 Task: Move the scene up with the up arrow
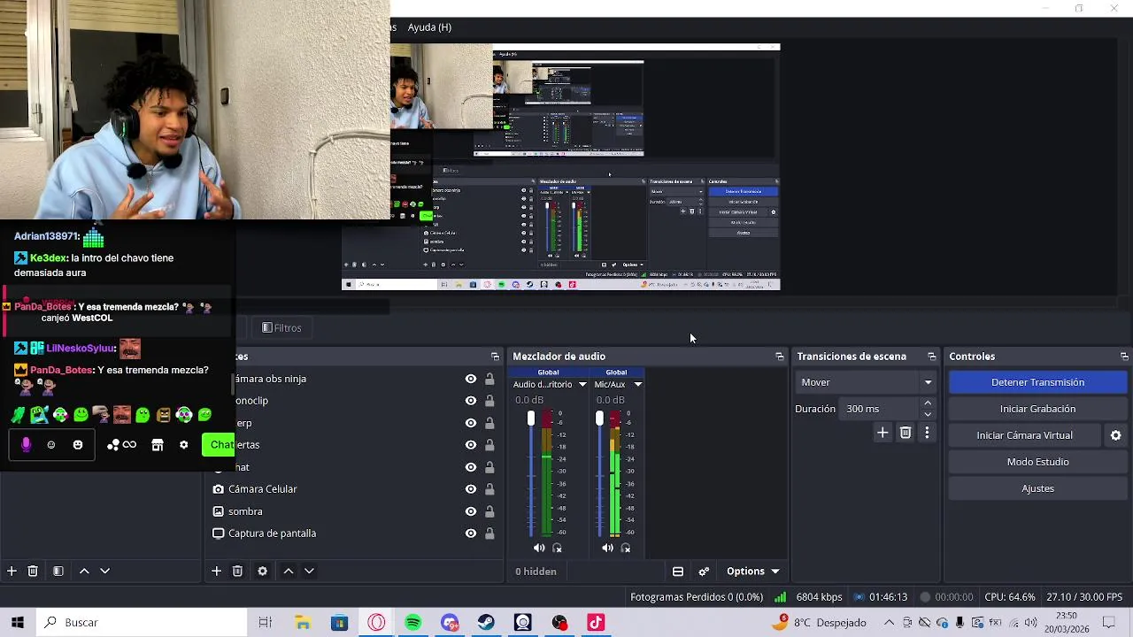[84, 572]
